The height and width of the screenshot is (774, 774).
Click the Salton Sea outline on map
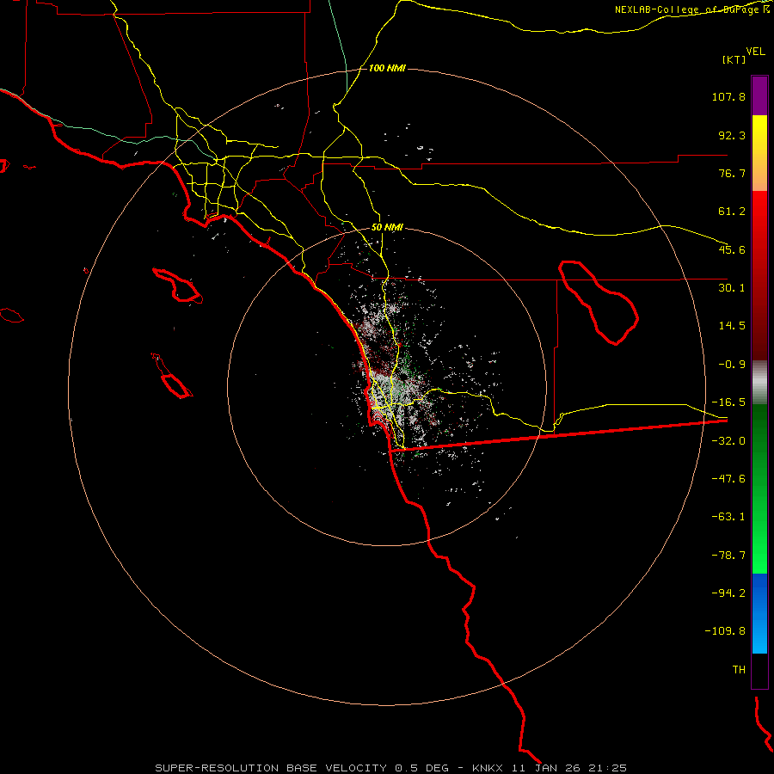pos(599,303)
